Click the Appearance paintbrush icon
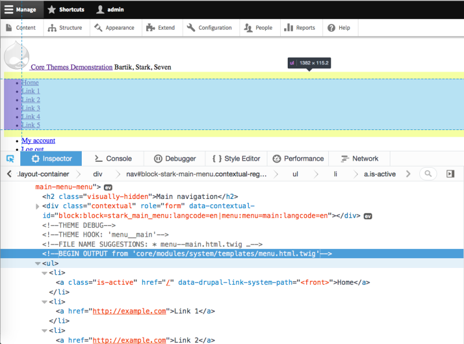Viewport: 464px width, 344px height. click(98, 27)
